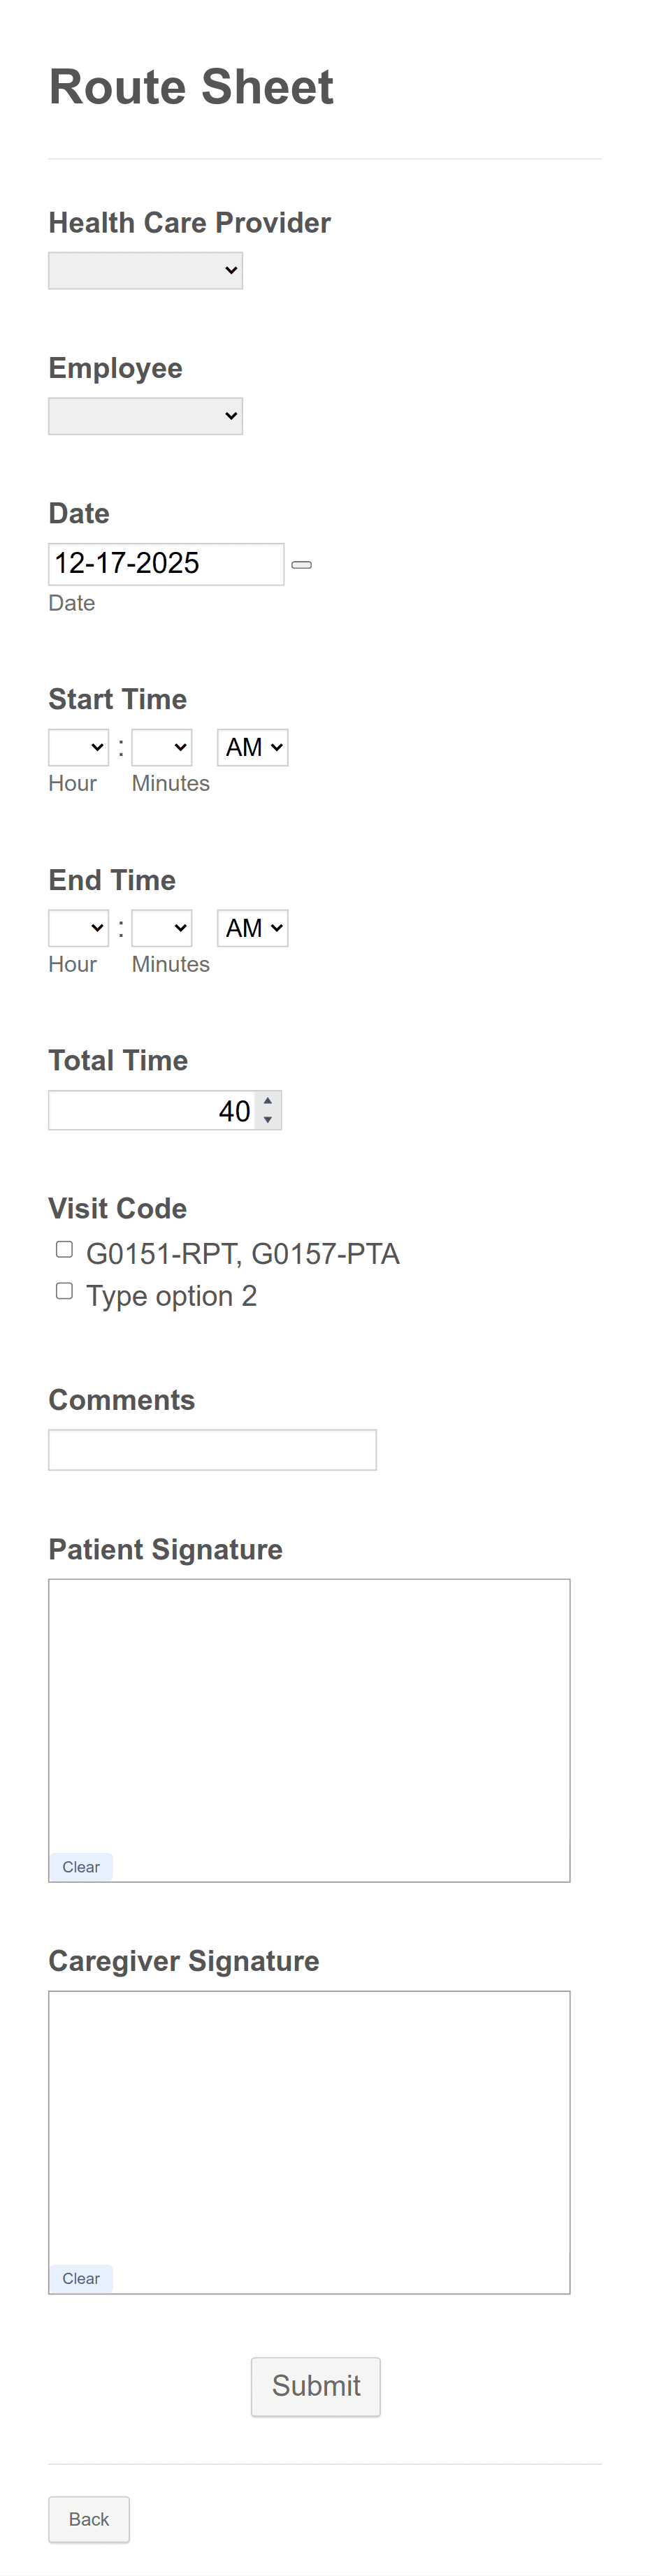Click the Total Time up spinner arrow
This screenshot has width=650, height=2576.
click(x=267, y=1101)
